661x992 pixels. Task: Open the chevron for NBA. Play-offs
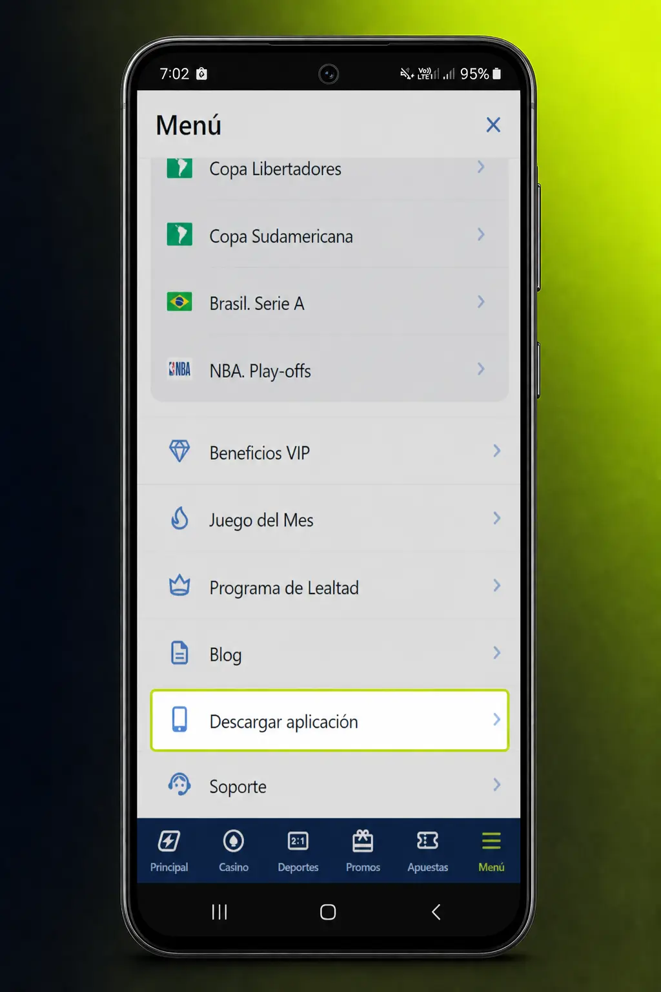(481, 369)
